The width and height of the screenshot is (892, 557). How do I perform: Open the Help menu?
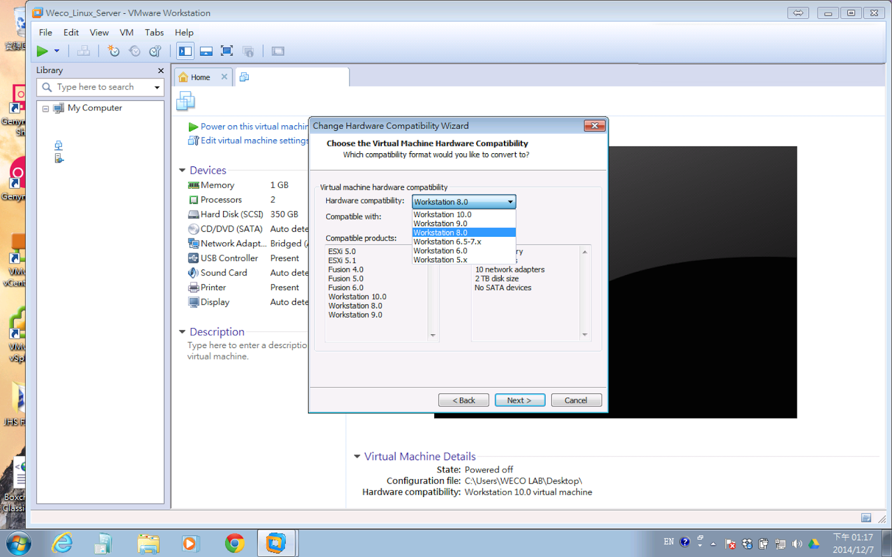tap(184, 32)
